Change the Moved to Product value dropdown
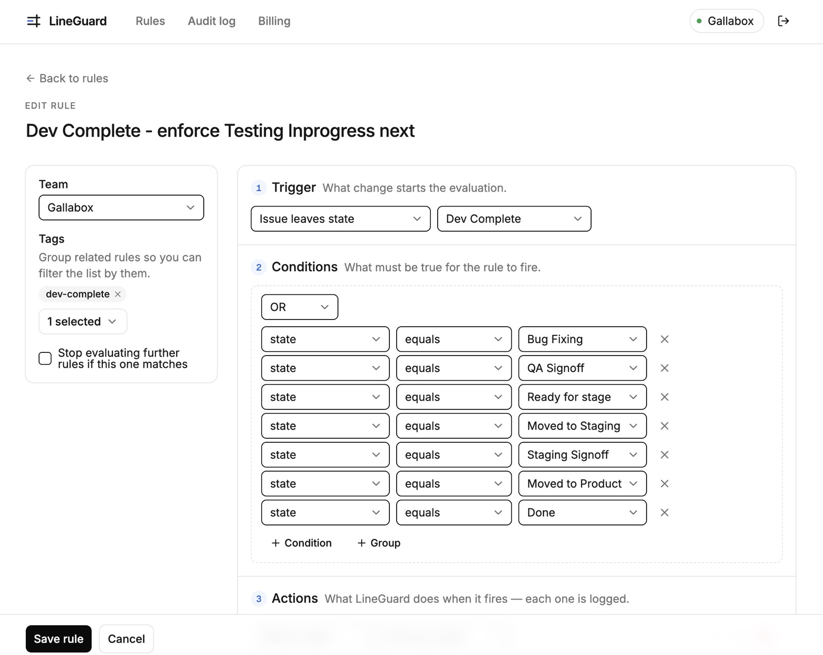 583,483
